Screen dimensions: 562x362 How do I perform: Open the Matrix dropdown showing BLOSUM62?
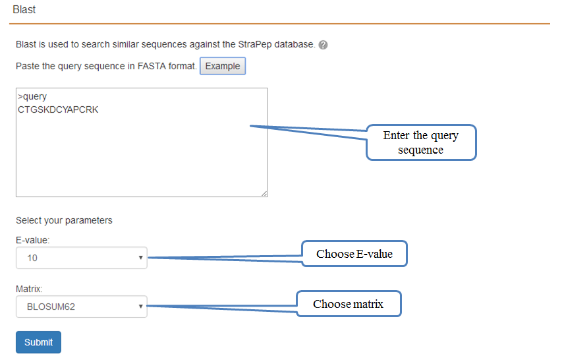(x=81, y=307)
